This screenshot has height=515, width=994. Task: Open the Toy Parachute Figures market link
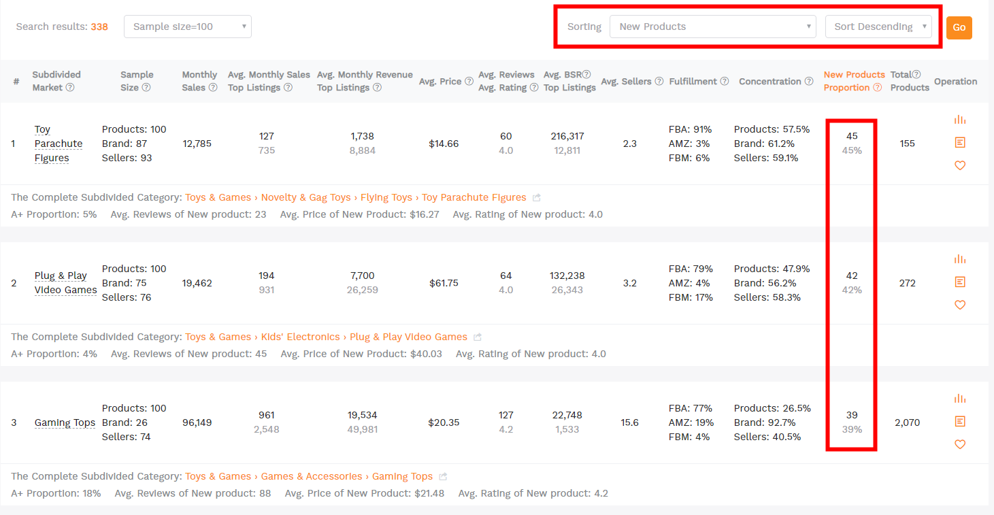pyautogui.click(x=59, y=144)
